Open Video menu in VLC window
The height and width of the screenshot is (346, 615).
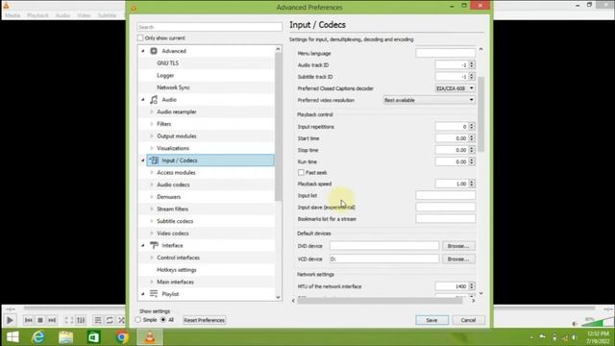coord(84,15)
